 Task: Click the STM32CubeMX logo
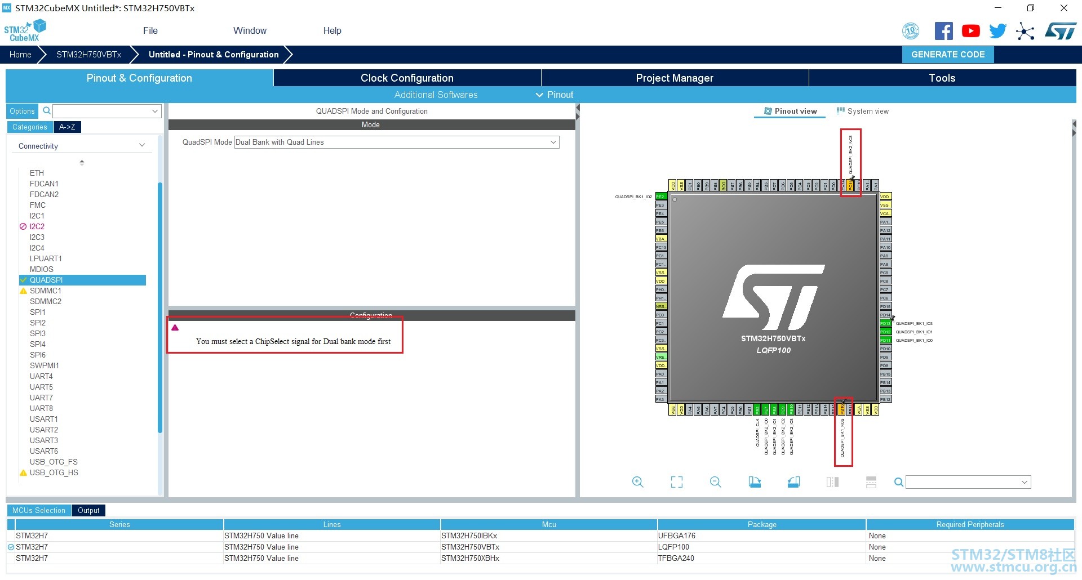(25, 30)
